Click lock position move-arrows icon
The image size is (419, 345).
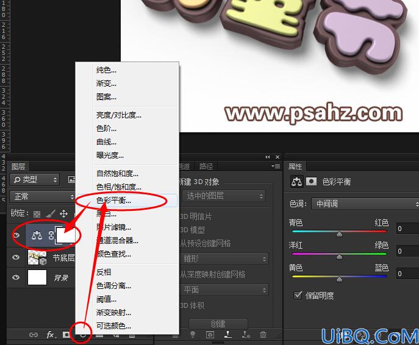[x=63, y=213]
